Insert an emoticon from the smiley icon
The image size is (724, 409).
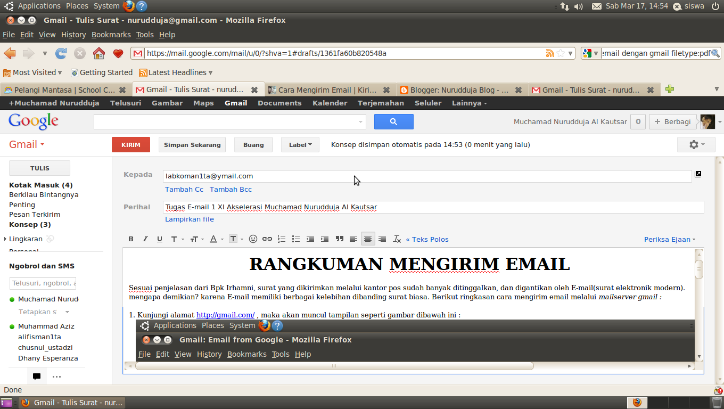point(253,239)
